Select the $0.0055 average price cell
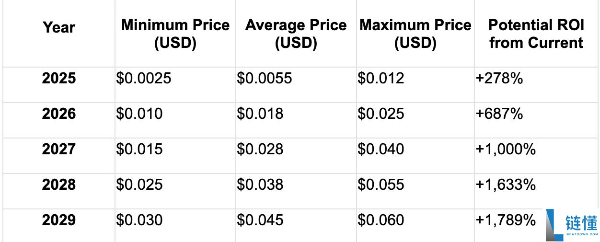 265,78
